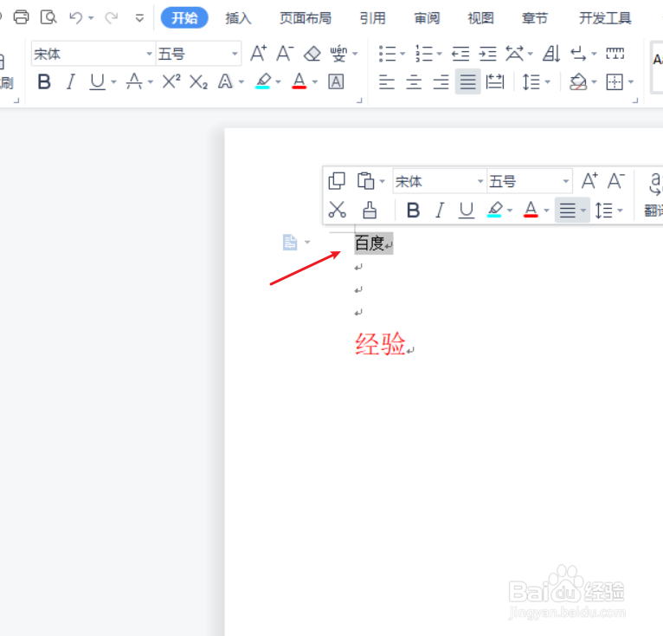Apply character border icon
The image size is (663, 636).
[336, 81]
